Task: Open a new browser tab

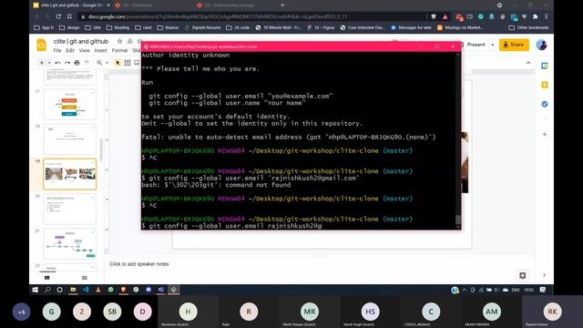Action: 282,5
